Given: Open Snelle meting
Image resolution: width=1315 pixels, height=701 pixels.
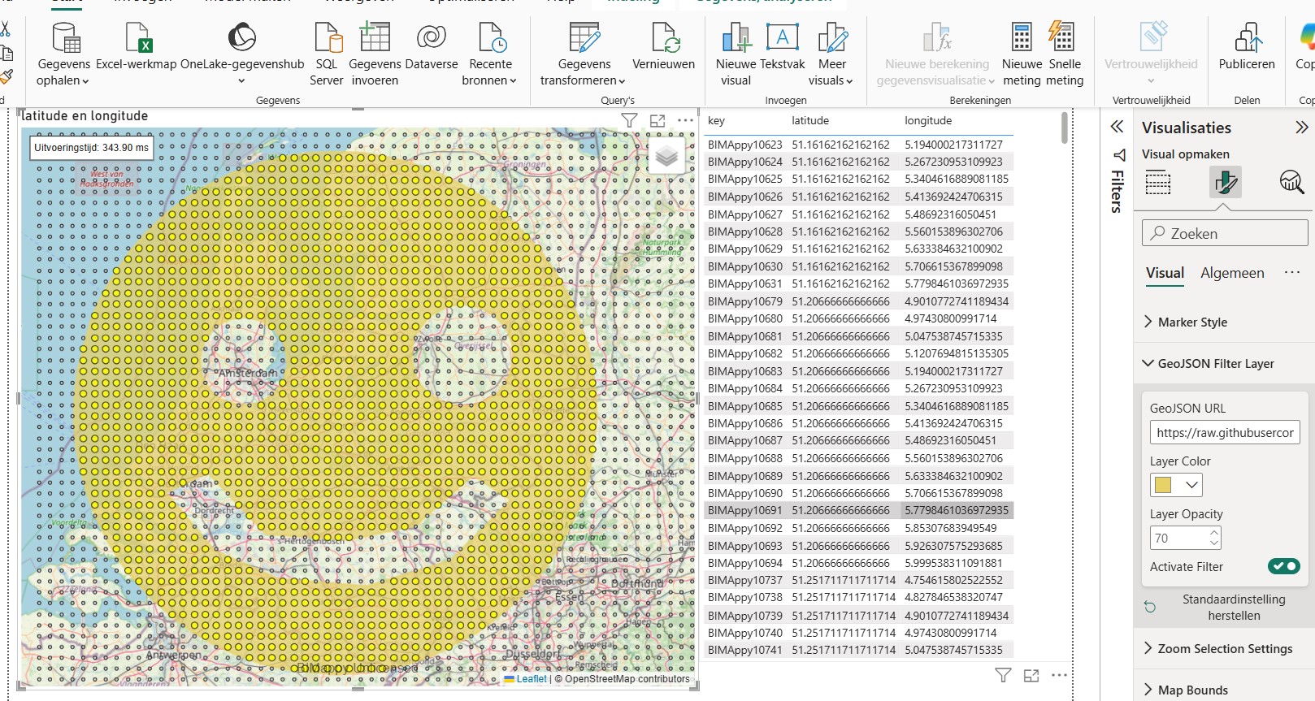Looking at the screenshot, I should (x=1065, y=54).
